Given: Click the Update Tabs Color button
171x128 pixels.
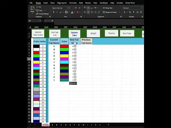Looking at the screenshot, I should pos(38,34).
